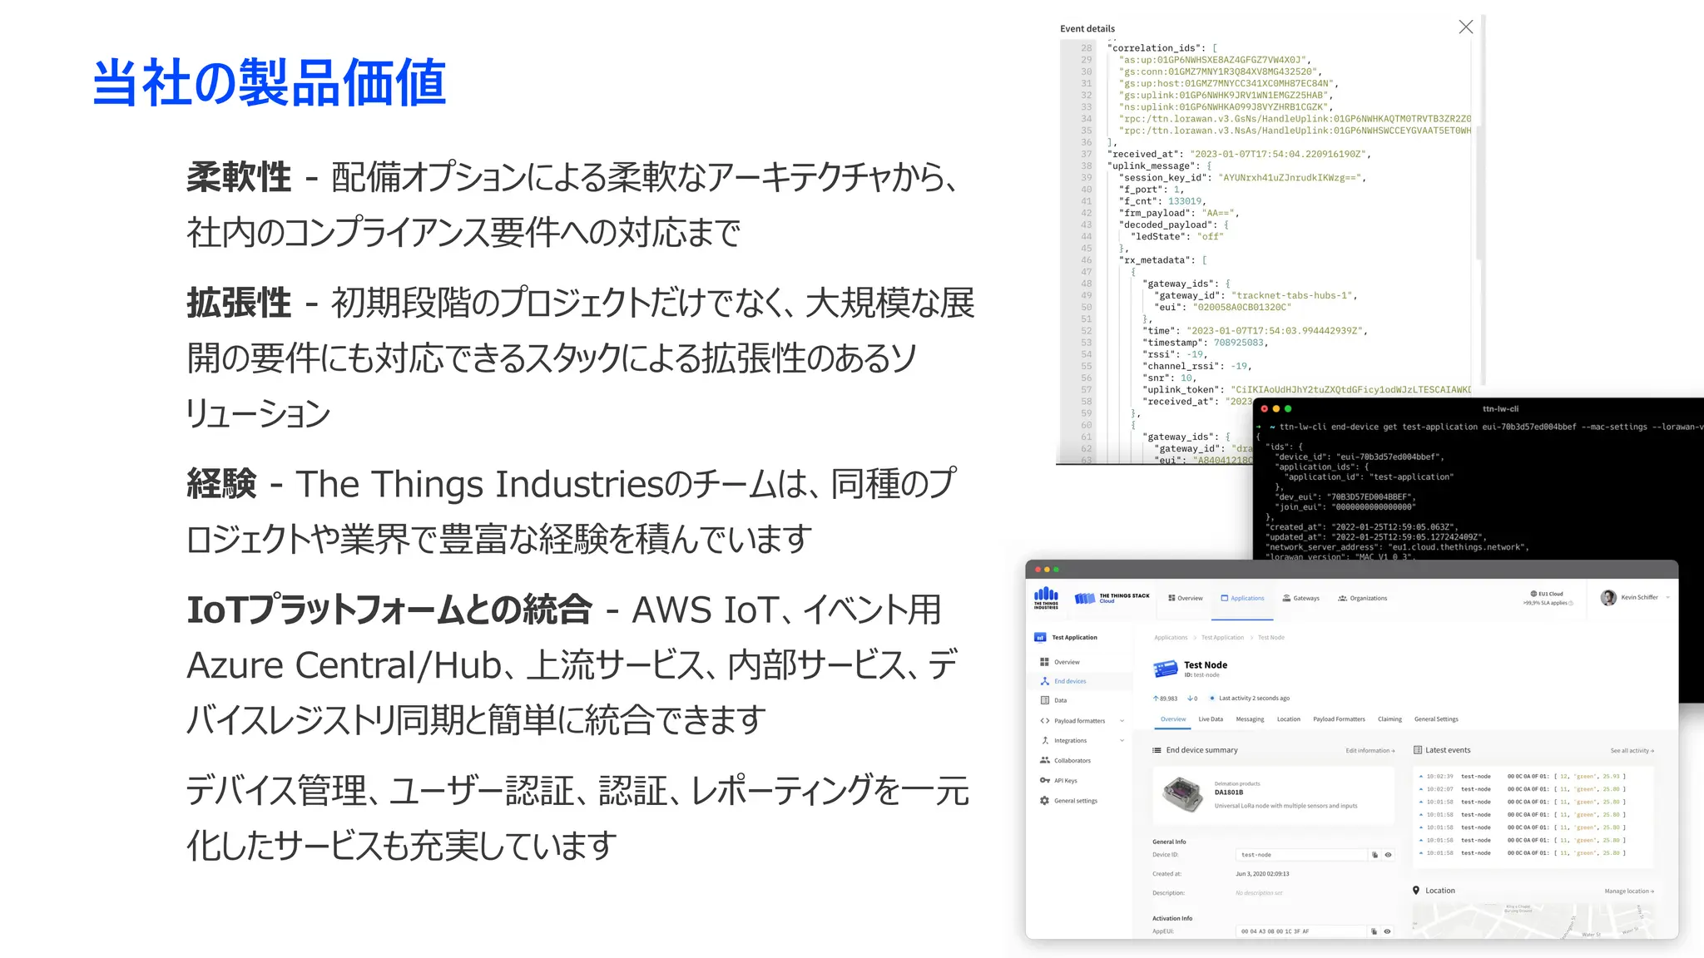Viewport: 1704px width, 958px height.
Task: Click the slide title 当社の製品価値
Action: (x=269, y=82)
